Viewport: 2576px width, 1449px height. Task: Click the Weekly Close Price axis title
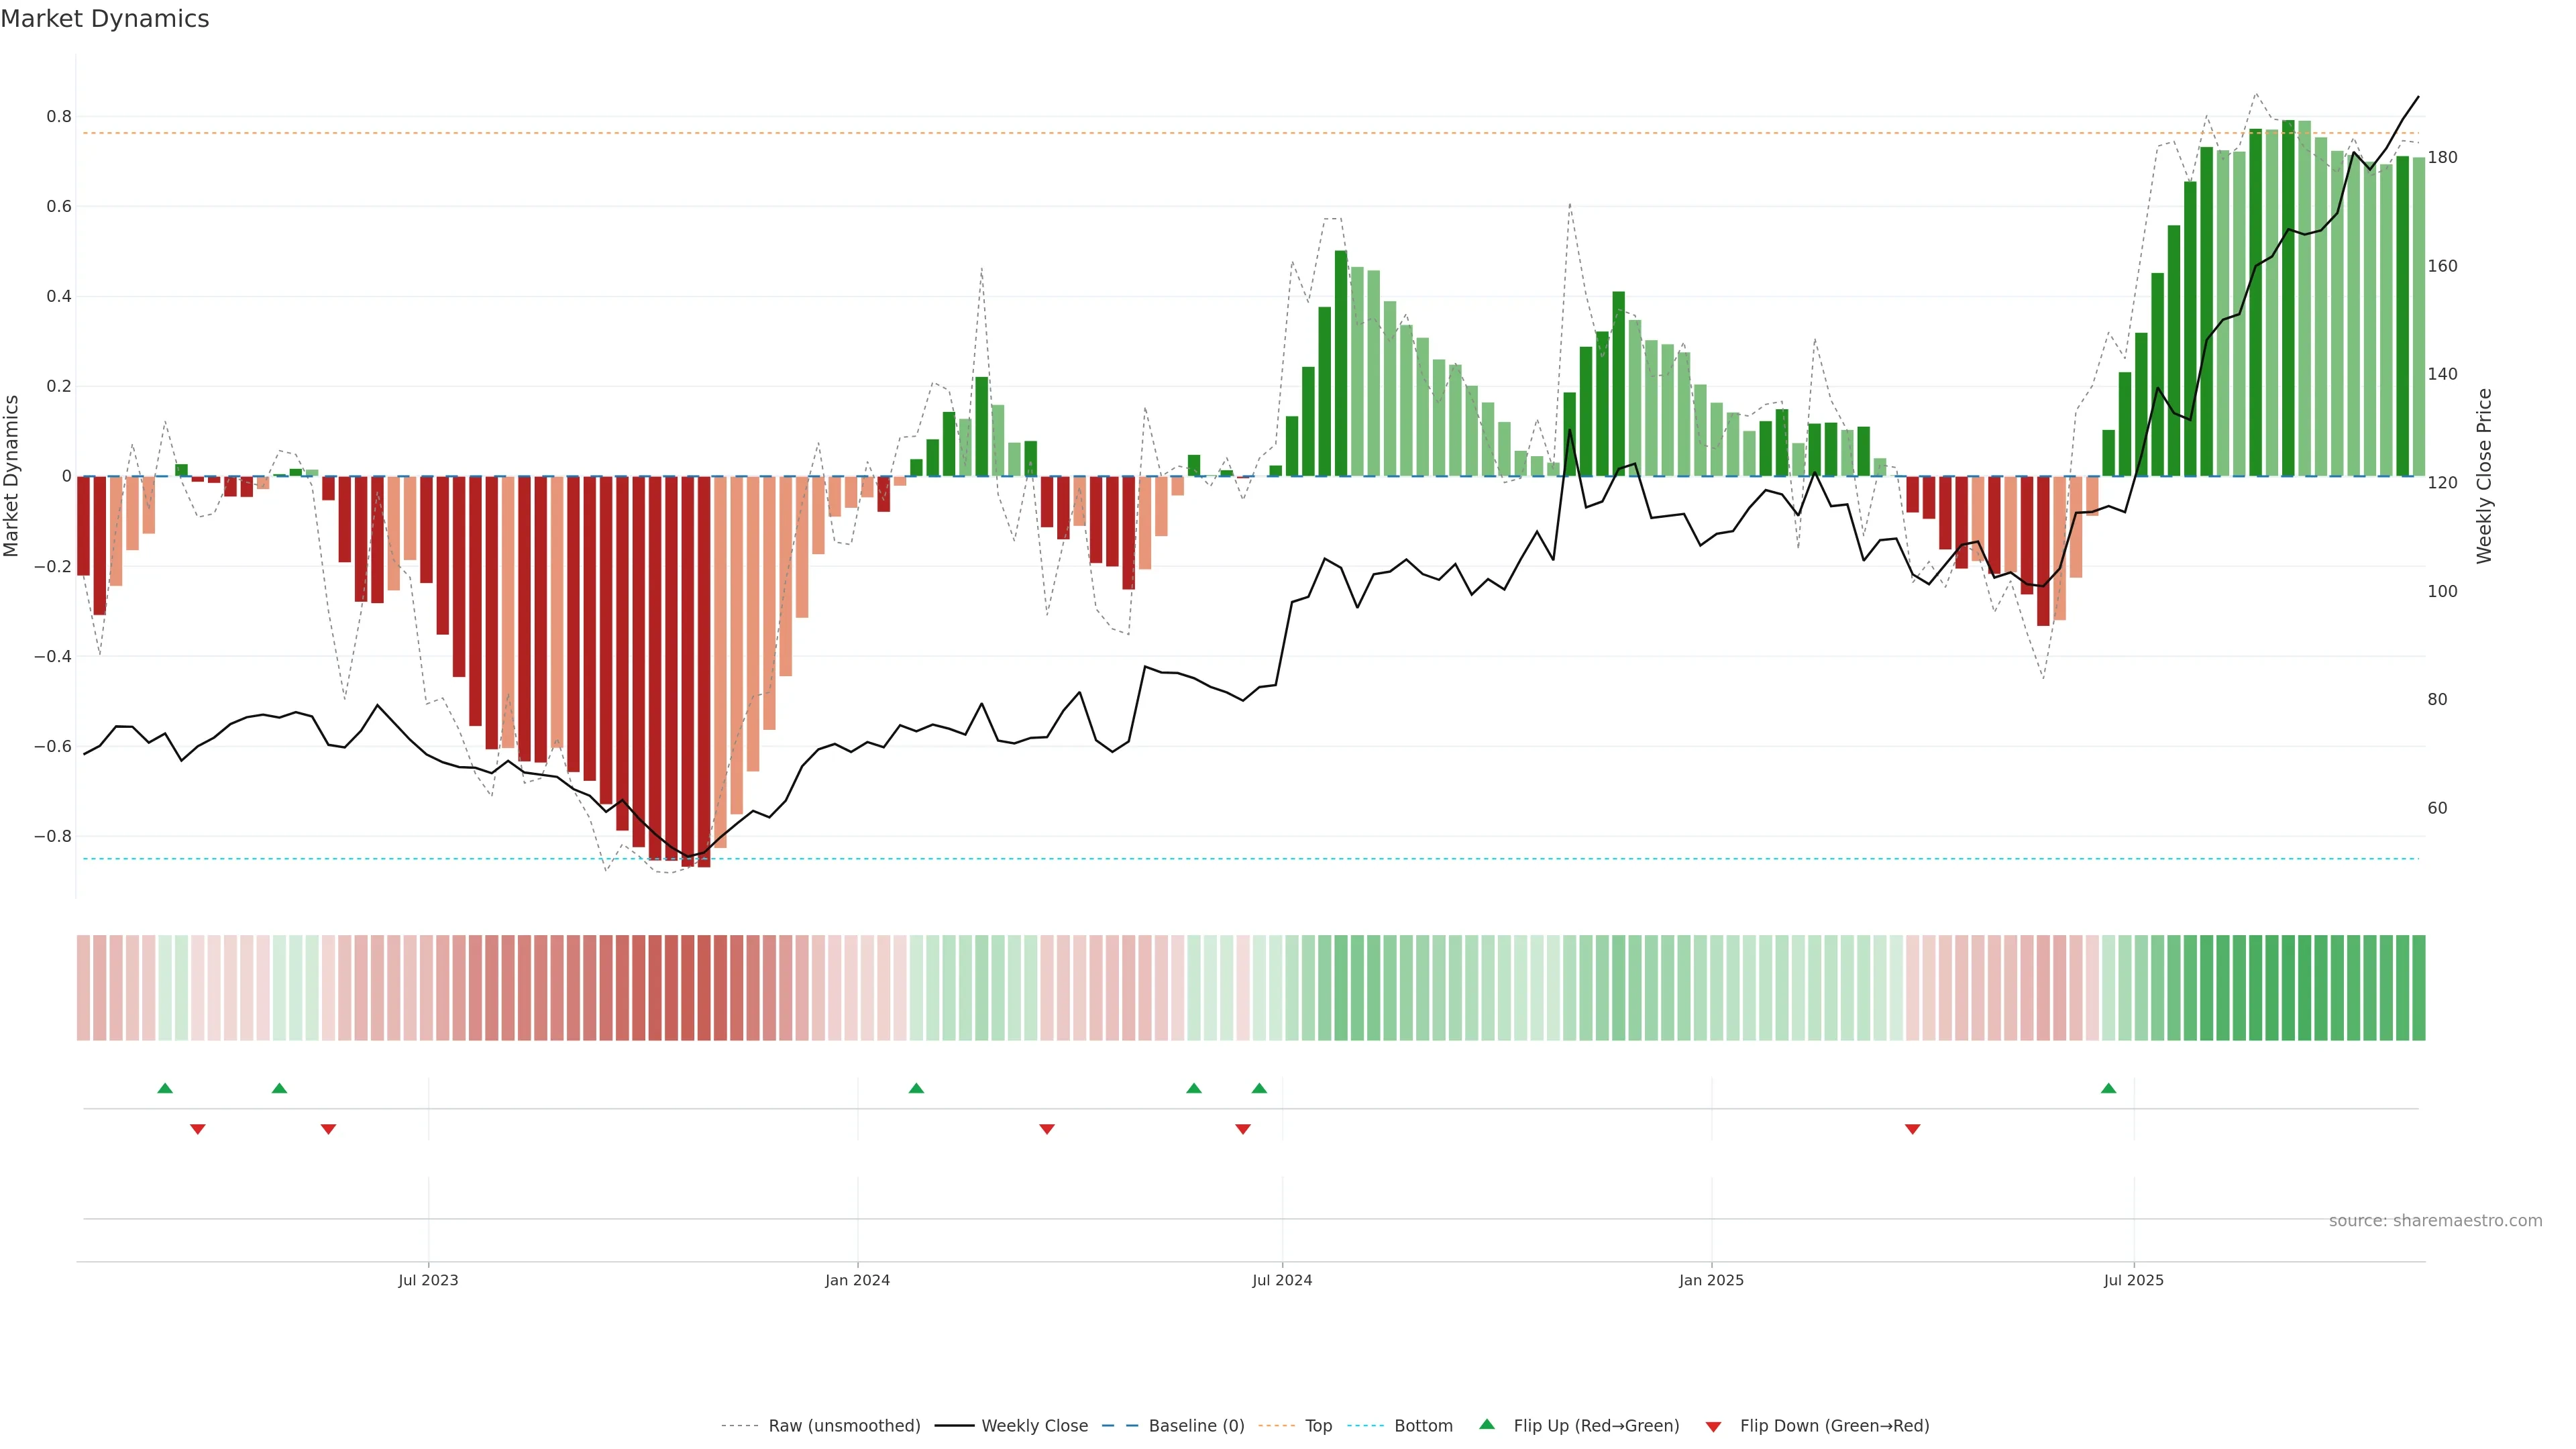pyautogui.click(x=2484, y=476)
